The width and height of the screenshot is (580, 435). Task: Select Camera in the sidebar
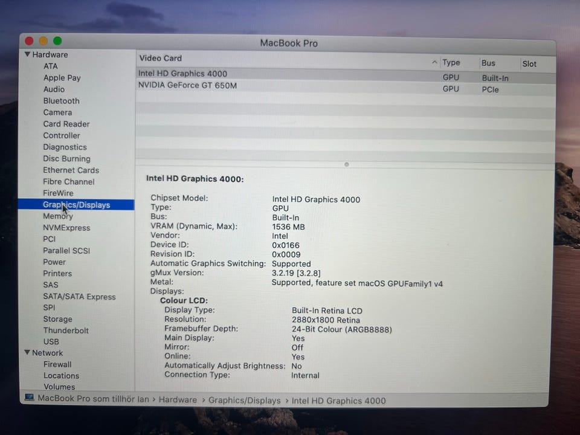[x=57, y=112]
